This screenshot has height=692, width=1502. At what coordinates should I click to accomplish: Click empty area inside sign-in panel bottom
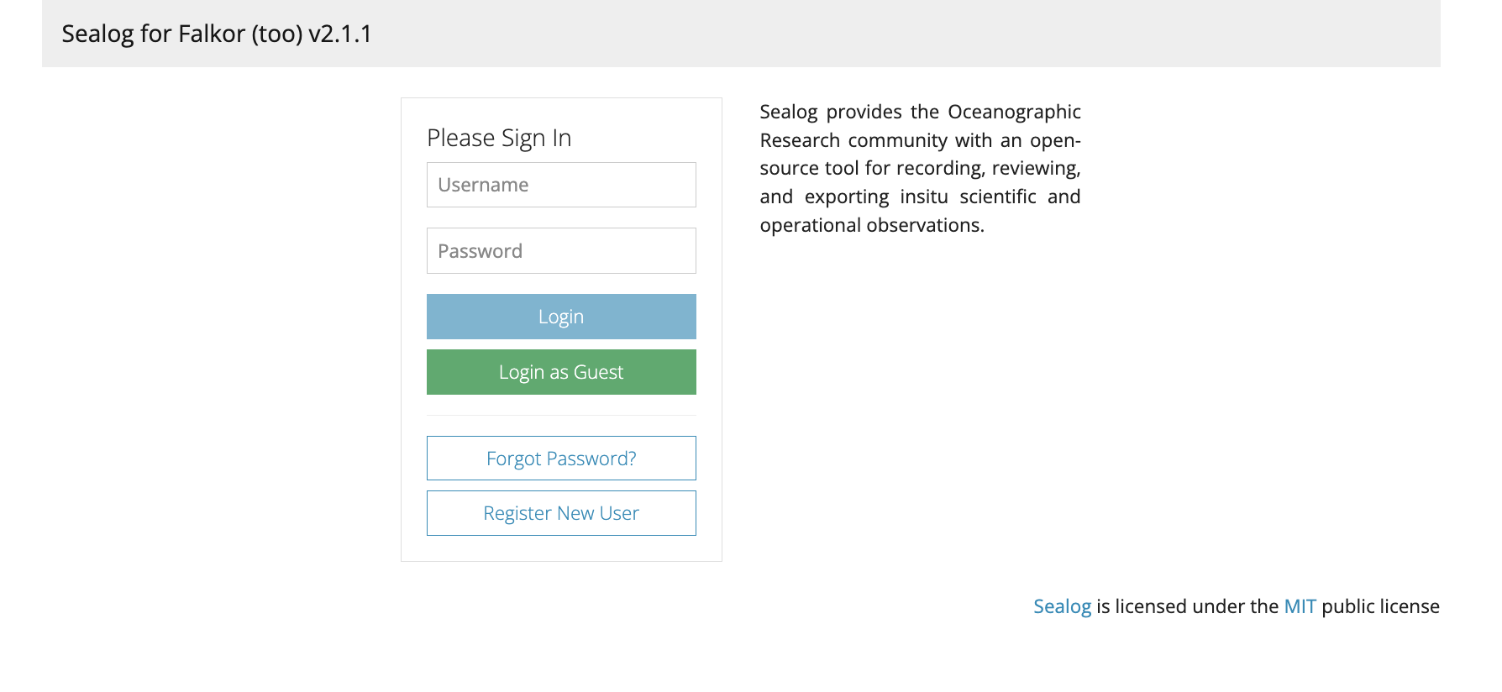click(x=561, y=549)
